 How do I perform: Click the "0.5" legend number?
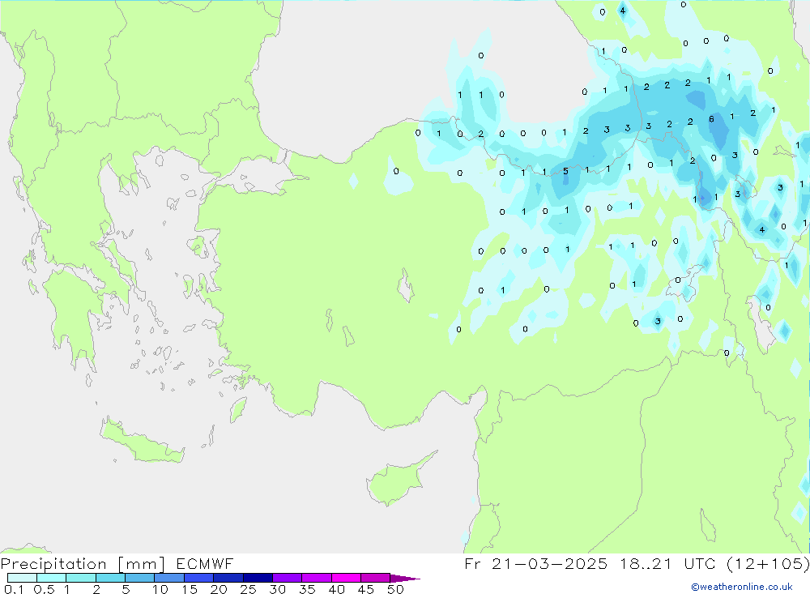(x=44, y=589)
